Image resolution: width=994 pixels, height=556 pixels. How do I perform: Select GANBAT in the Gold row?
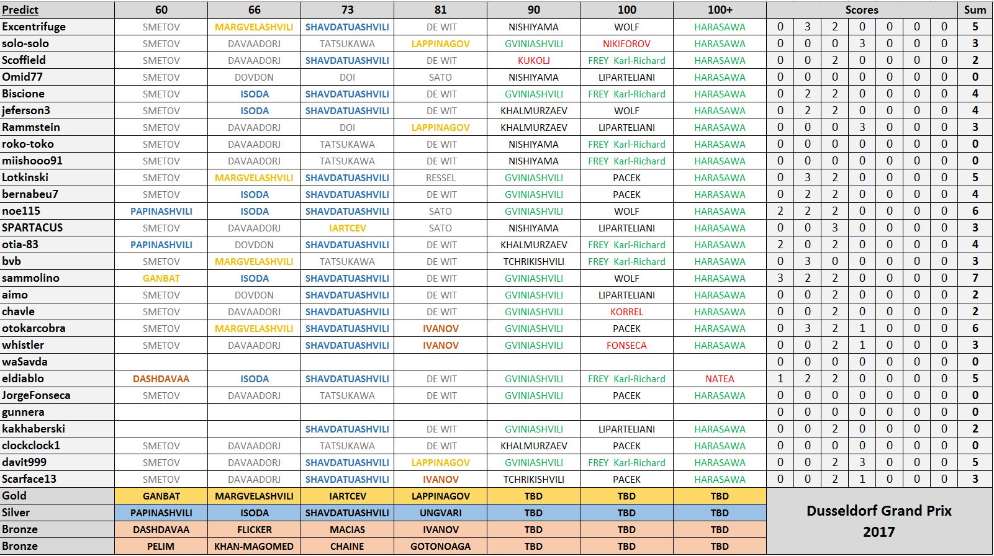click(x=161, y=496)
